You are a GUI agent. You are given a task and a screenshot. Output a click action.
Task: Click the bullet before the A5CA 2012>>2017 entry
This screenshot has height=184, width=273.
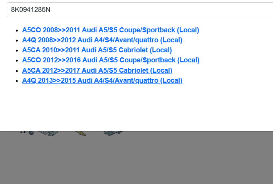[16, 70]
